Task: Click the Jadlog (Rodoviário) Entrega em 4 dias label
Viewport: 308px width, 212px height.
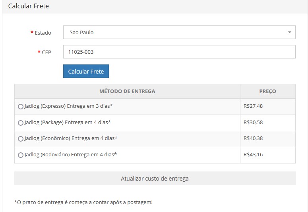Action: click(70, 155)
